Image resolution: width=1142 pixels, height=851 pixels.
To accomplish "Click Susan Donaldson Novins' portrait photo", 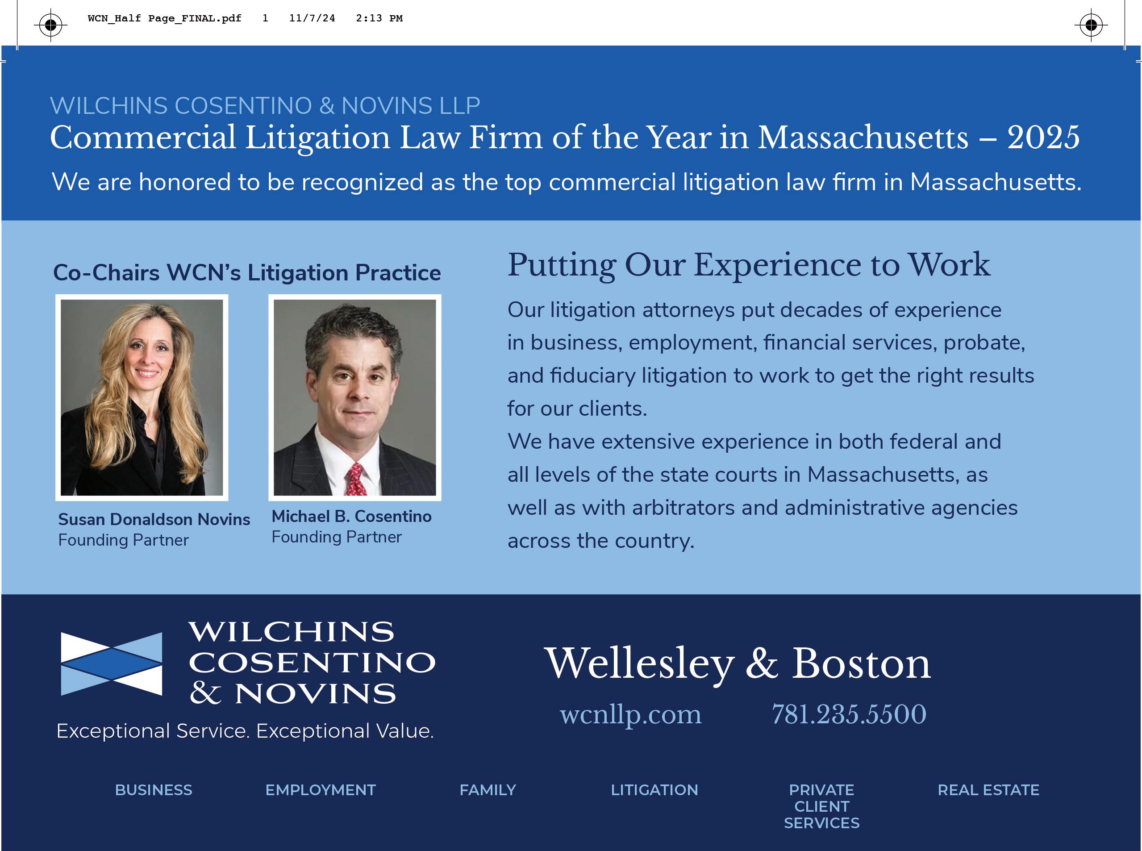I will 142,397.
